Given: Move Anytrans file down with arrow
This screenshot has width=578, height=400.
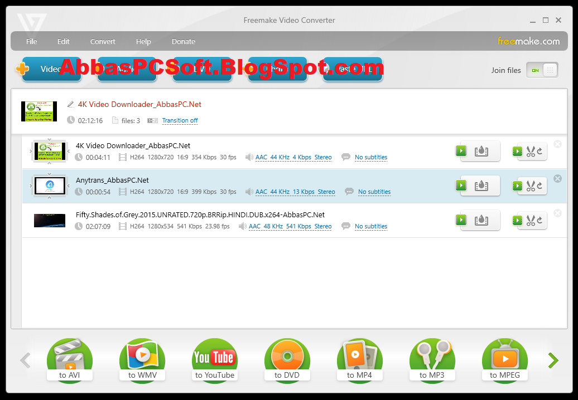Looking at the screenshot, I should point(50,198).
